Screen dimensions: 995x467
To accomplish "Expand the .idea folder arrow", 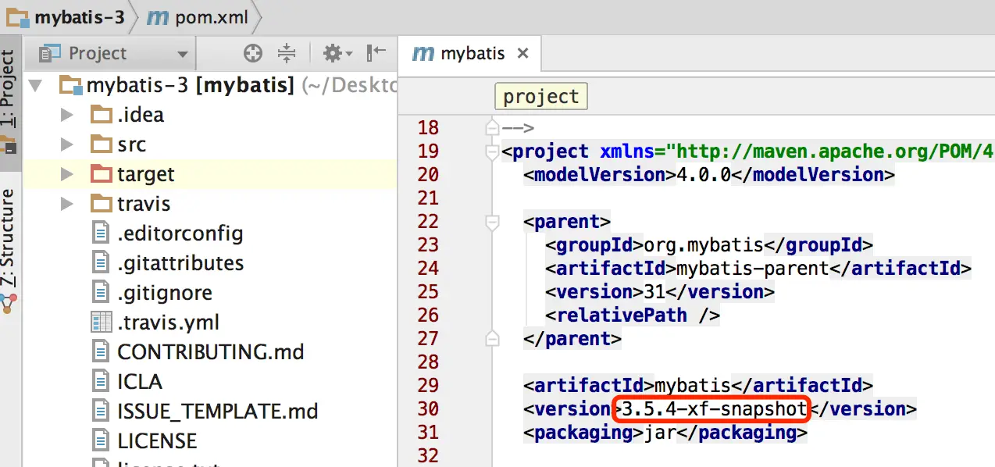I will 67,115.
